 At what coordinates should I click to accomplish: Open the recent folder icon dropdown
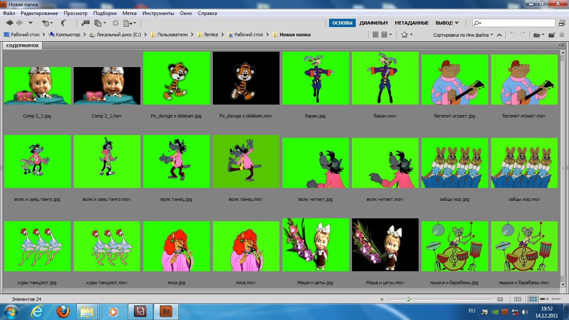(x=539, y=35)
